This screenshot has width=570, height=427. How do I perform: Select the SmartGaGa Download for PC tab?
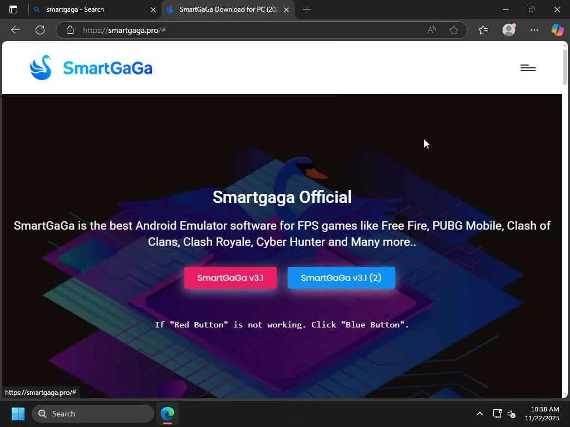coord(228,9)
